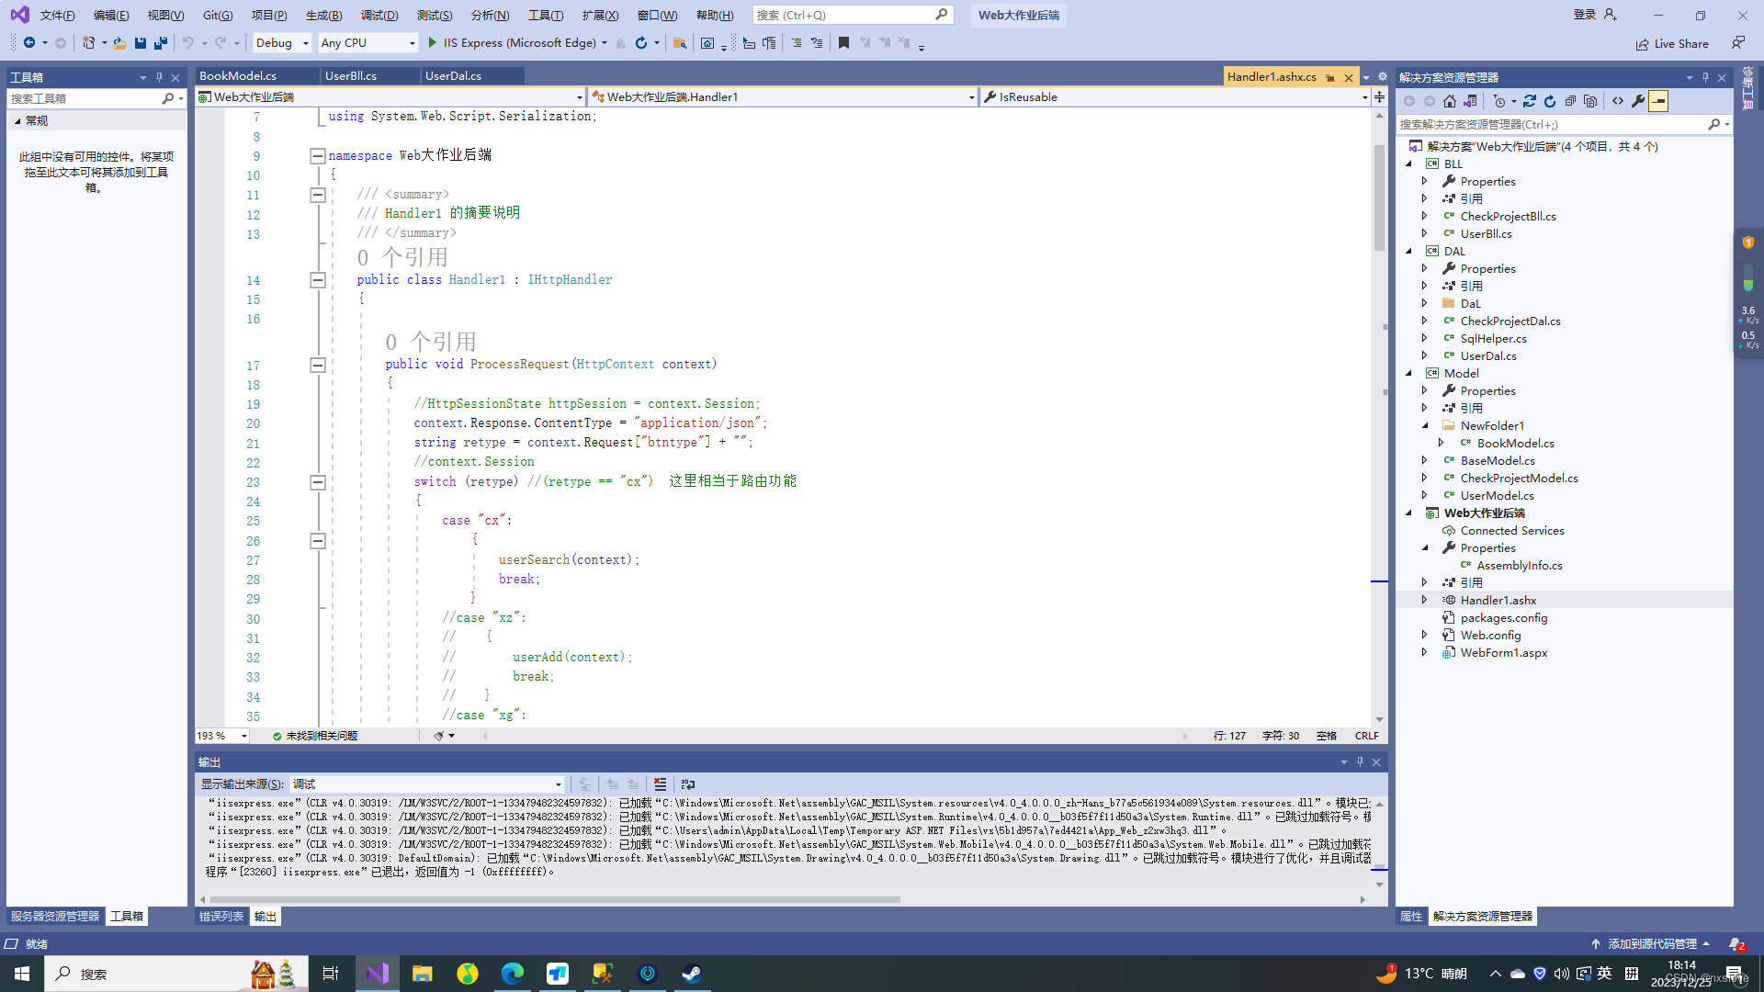Start debugging with IIS Express play button

[432, 43]
